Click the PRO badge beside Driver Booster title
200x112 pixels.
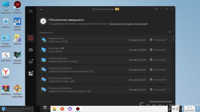click(x=117, y=9)
